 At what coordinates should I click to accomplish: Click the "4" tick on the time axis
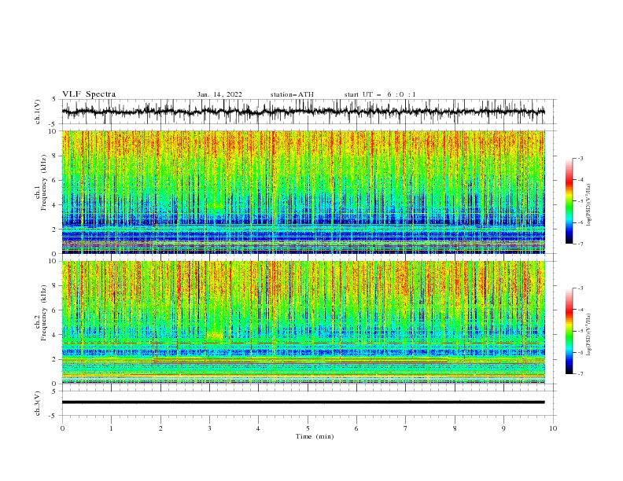tap(258, 428)
